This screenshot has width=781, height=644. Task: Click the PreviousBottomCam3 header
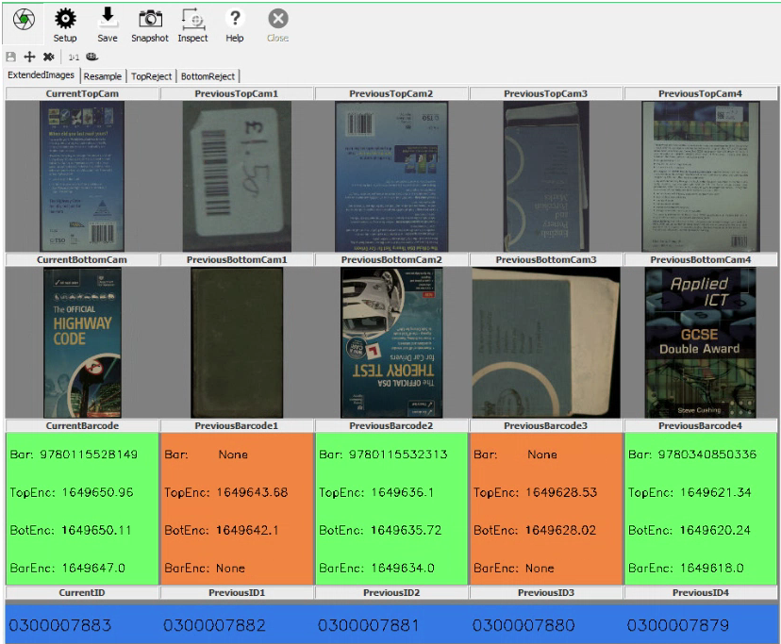[x=546, y=259]
